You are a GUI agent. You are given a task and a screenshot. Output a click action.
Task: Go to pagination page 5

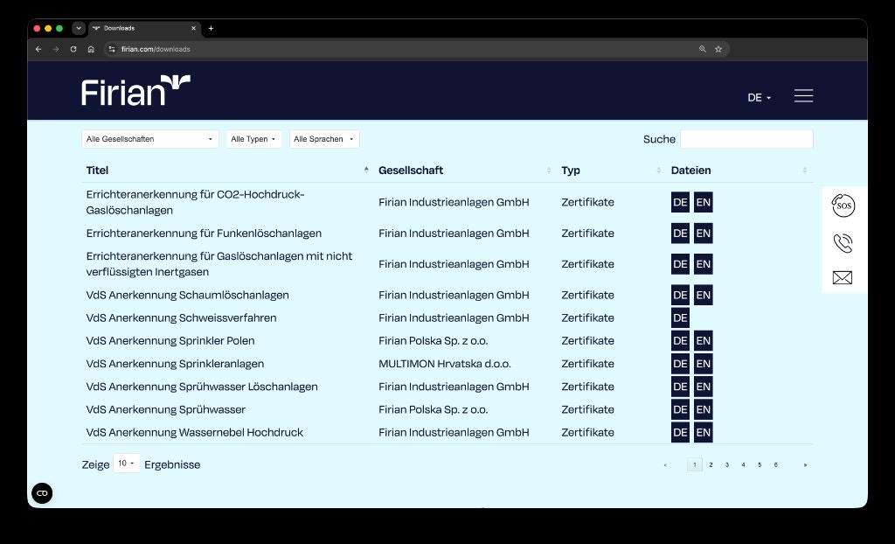760,464
